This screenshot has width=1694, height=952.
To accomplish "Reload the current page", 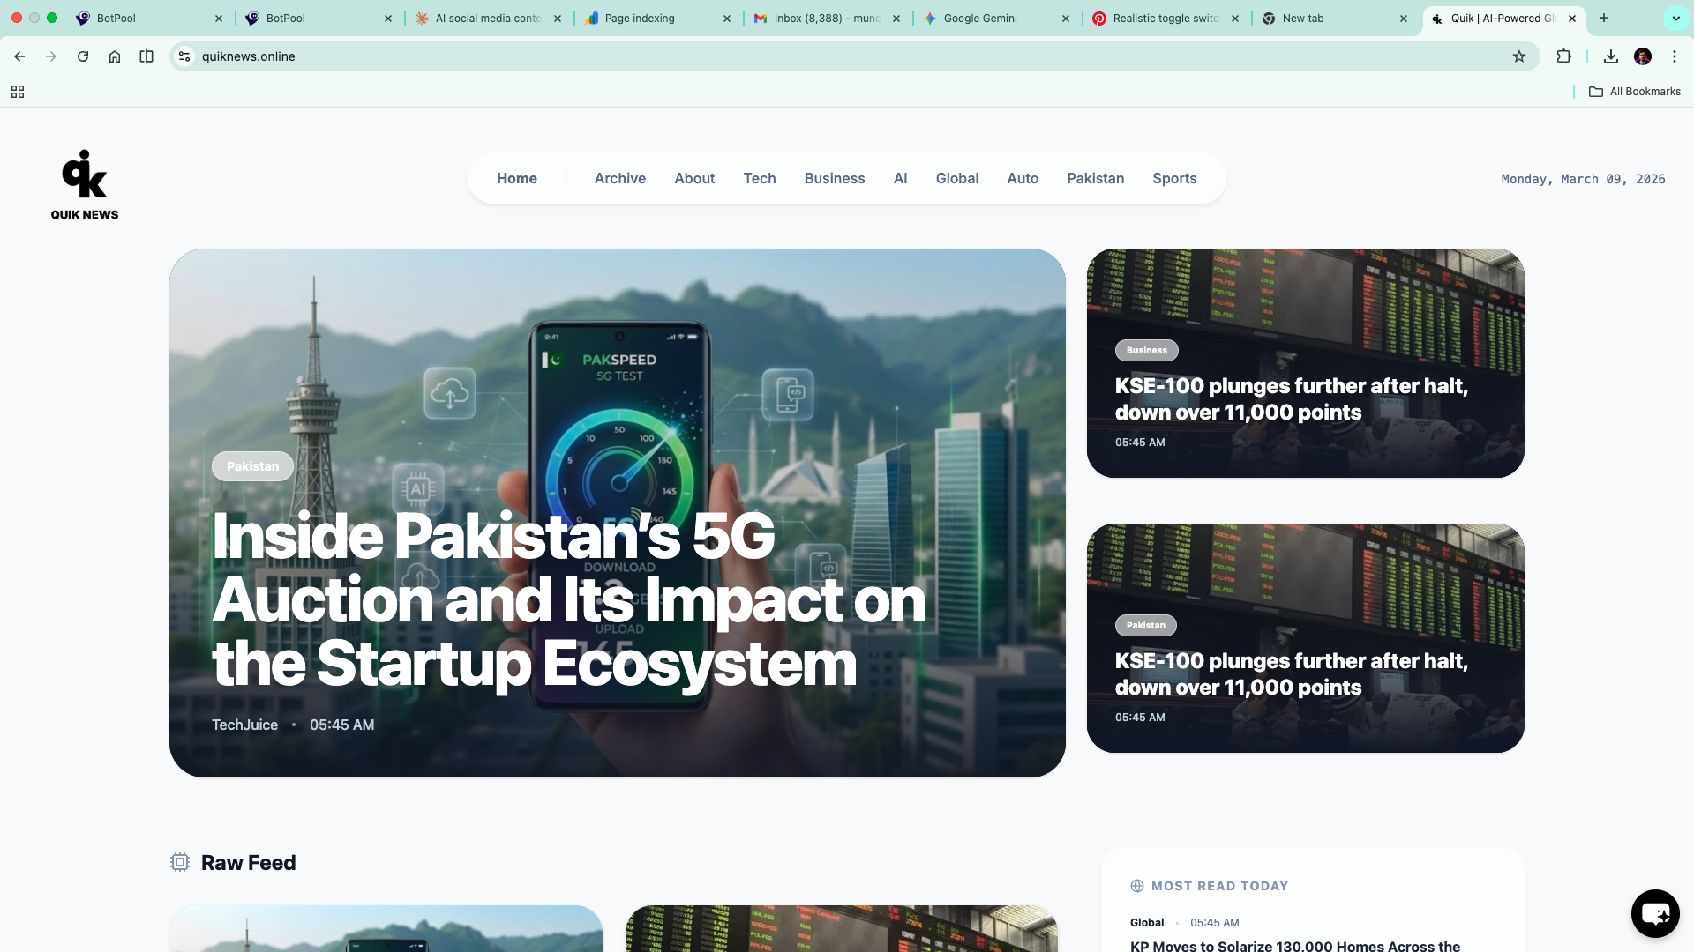I will coord(83,56).
